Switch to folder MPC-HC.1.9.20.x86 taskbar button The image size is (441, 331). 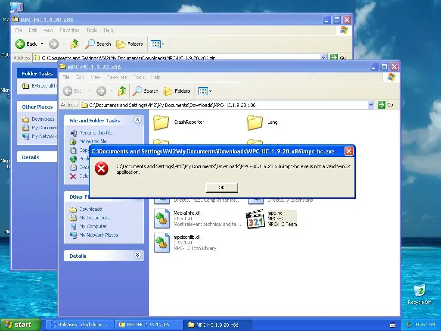click(x=218, y=325)
